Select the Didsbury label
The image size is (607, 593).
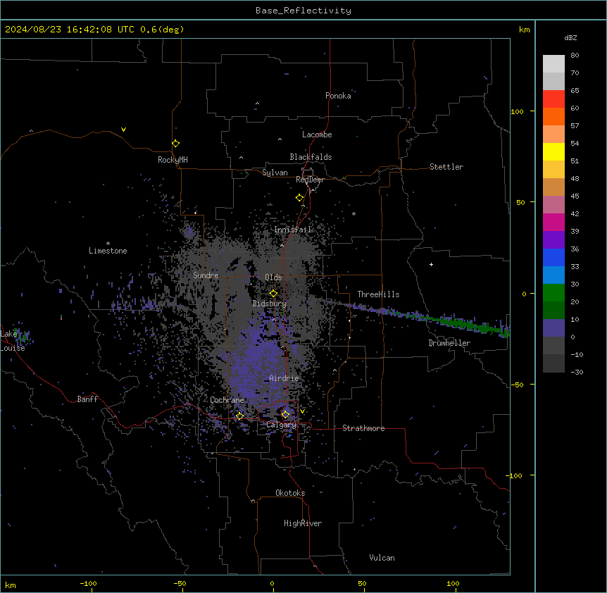270,304
